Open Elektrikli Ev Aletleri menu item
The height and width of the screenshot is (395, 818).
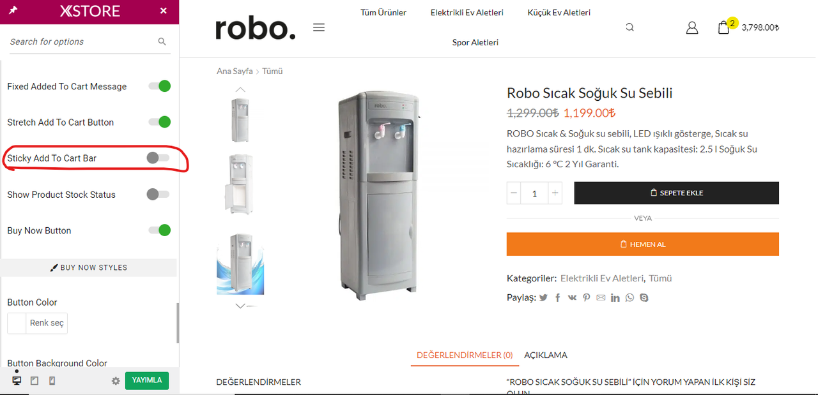point(467,13)
